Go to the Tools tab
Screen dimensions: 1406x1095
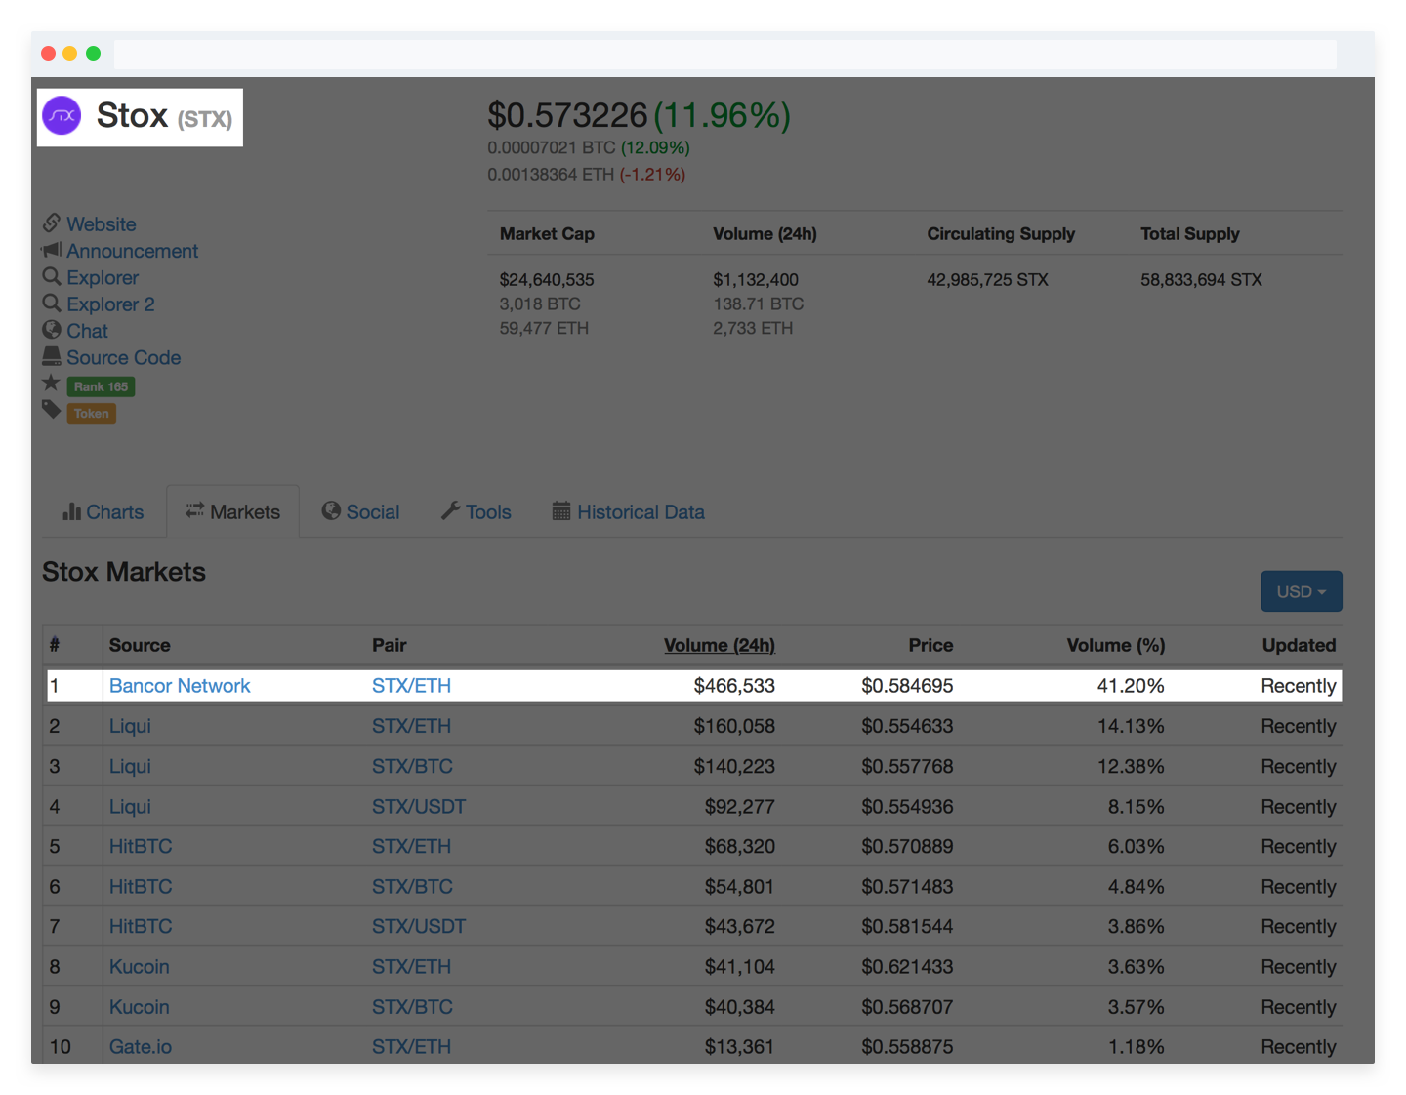pos(476,511)
